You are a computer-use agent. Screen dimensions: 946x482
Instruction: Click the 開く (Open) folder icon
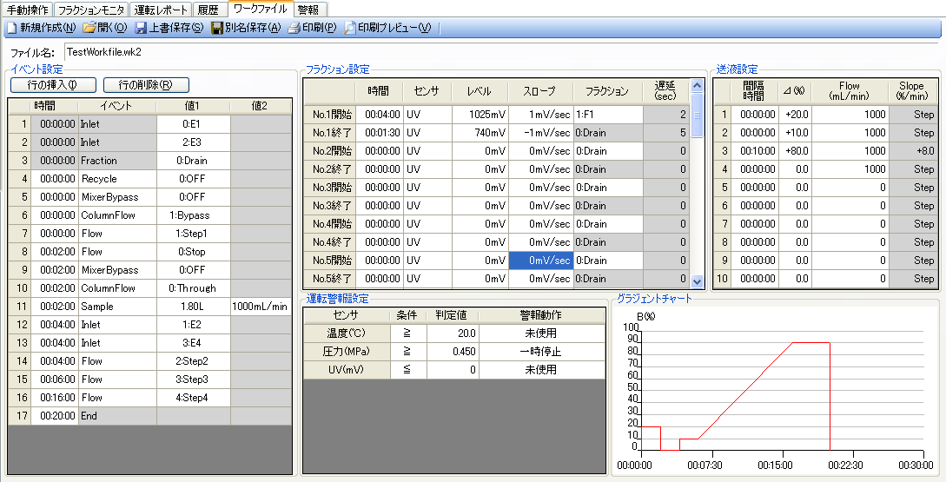click(x=89, y=28)
